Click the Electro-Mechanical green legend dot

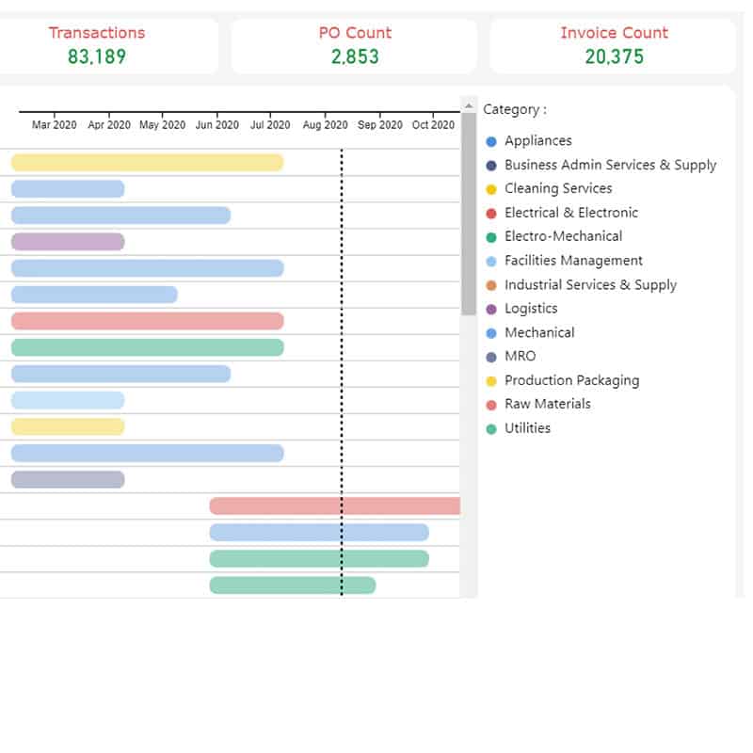point(491,237)
